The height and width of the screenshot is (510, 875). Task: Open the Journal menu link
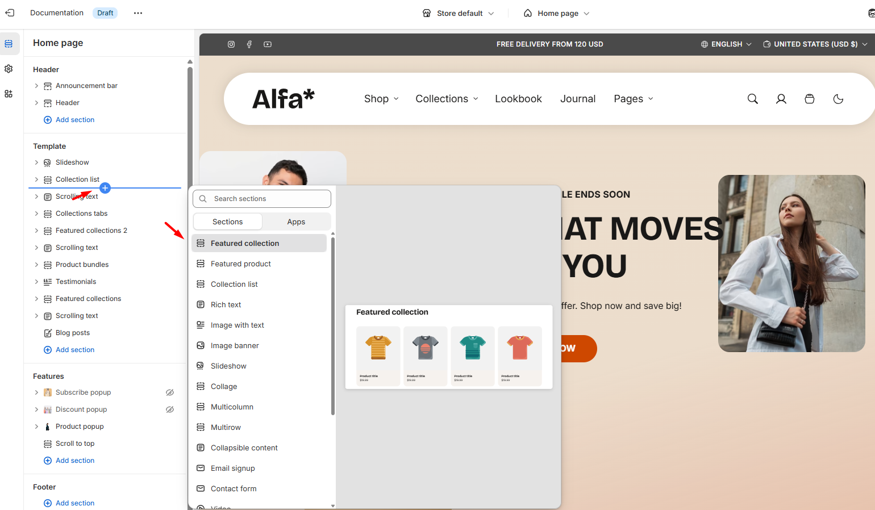click(578, 99)
